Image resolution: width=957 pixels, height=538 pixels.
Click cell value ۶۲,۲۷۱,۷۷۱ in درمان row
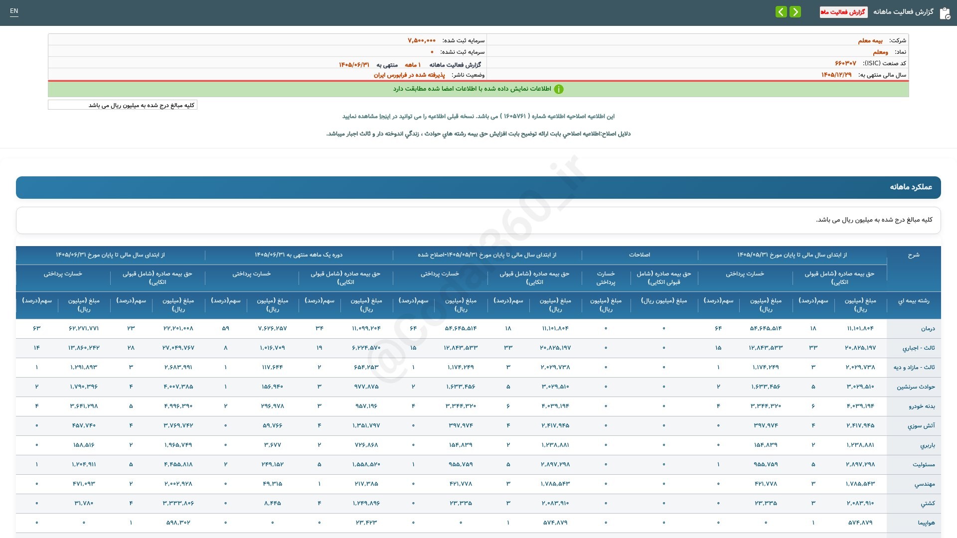(84, 329)
